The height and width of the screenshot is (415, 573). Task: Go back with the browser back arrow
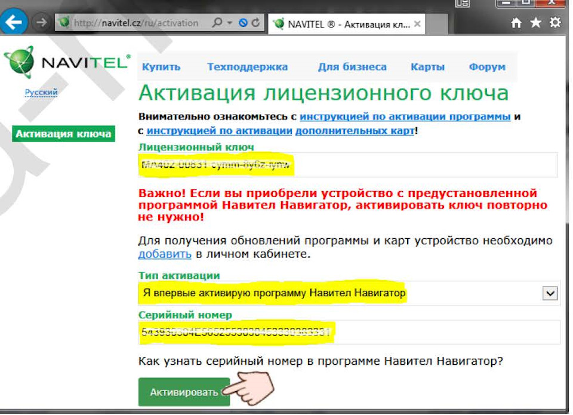click(14, 22)
